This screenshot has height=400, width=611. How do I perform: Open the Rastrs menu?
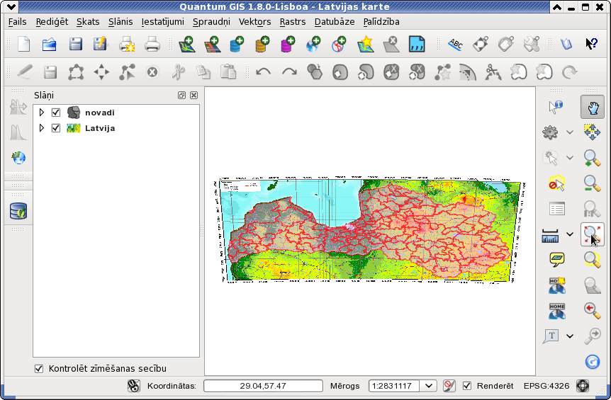click(293, 22)
